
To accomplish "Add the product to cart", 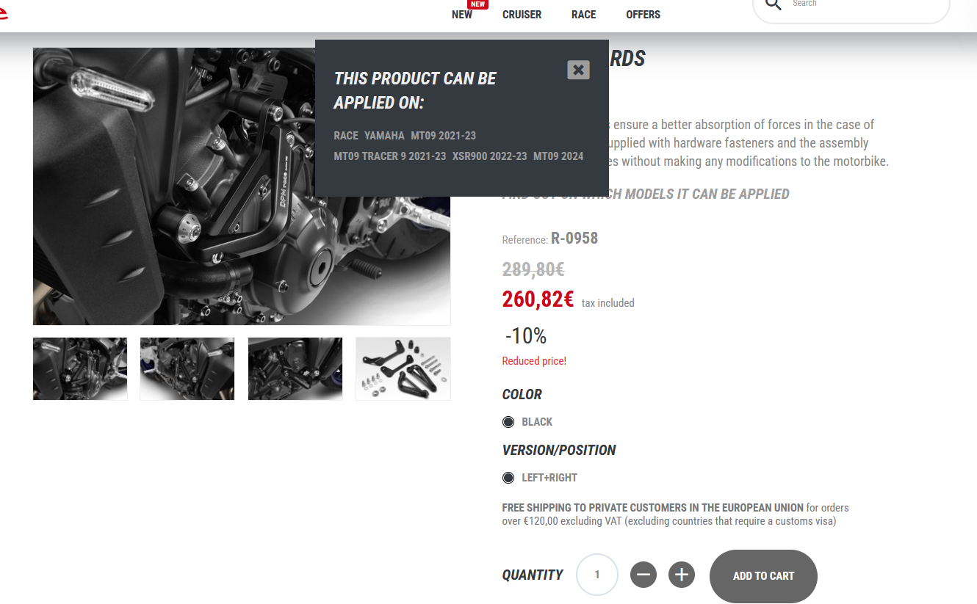I will pyautogui.click(x=763, y=576).
